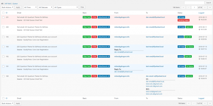Click Plain Text badge in row 201
The width and height of the screenshot is (213, 106).
[87, 17]
